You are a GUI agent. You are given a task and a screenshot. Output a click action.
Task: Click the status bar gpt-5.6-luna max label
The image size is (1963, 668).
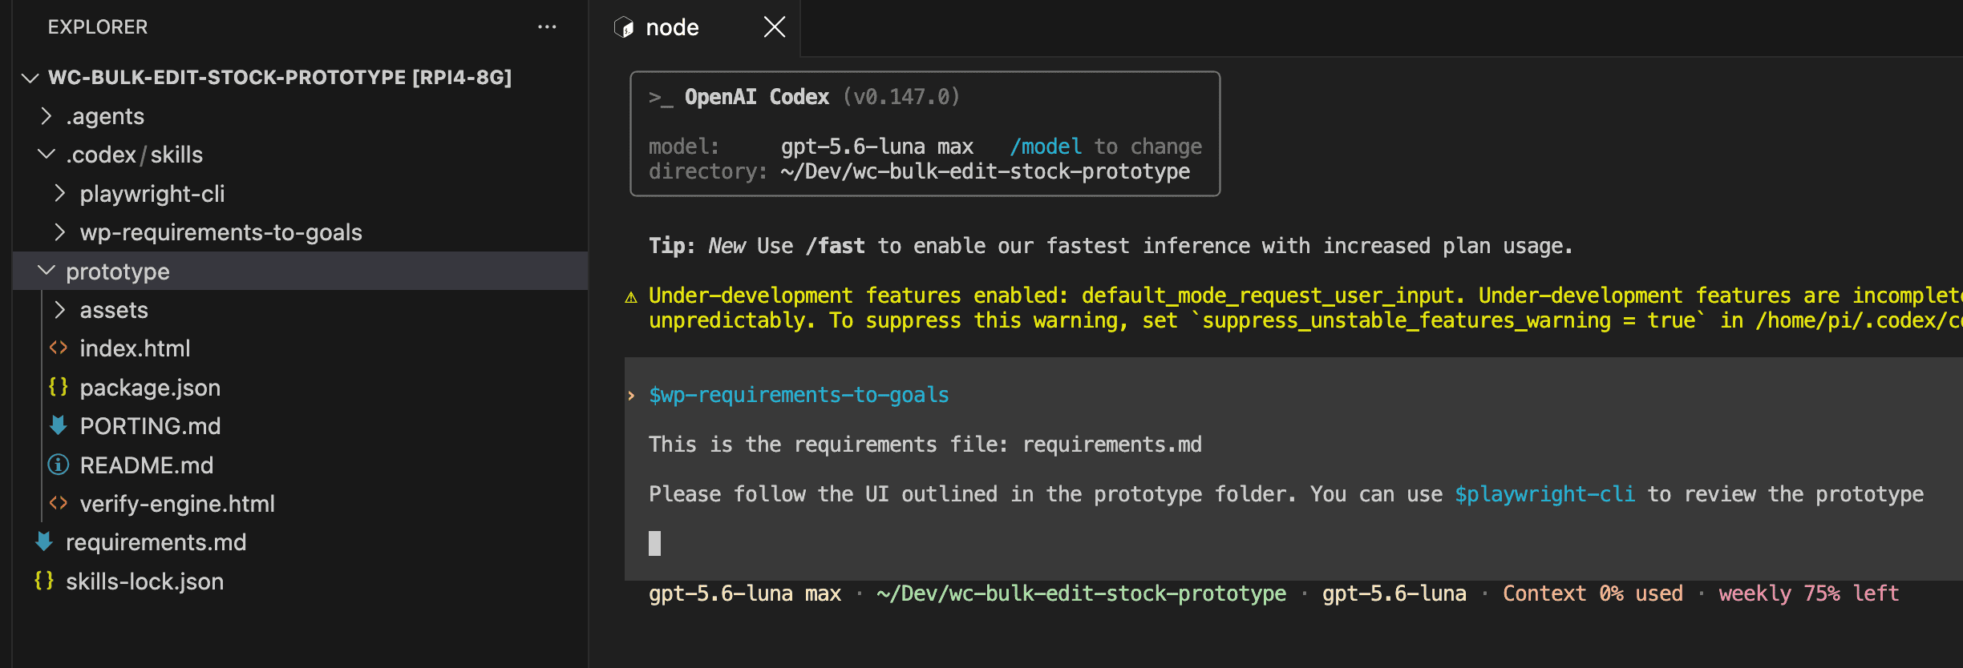(745, 594)
